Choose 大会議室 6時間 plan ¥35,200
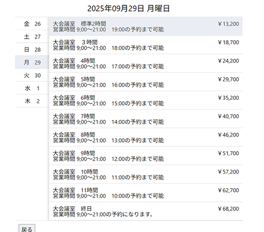 click(146, 100)
